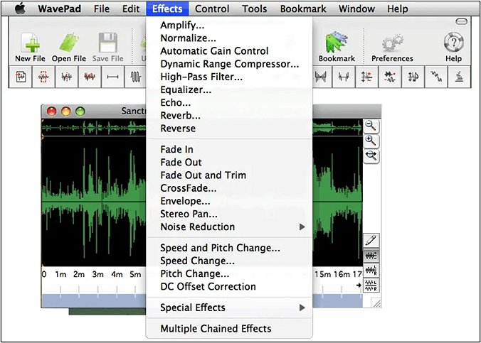The image size is (481, 343).
Task: Select High-Pass Filter... effect
Action: pos(229,77)
